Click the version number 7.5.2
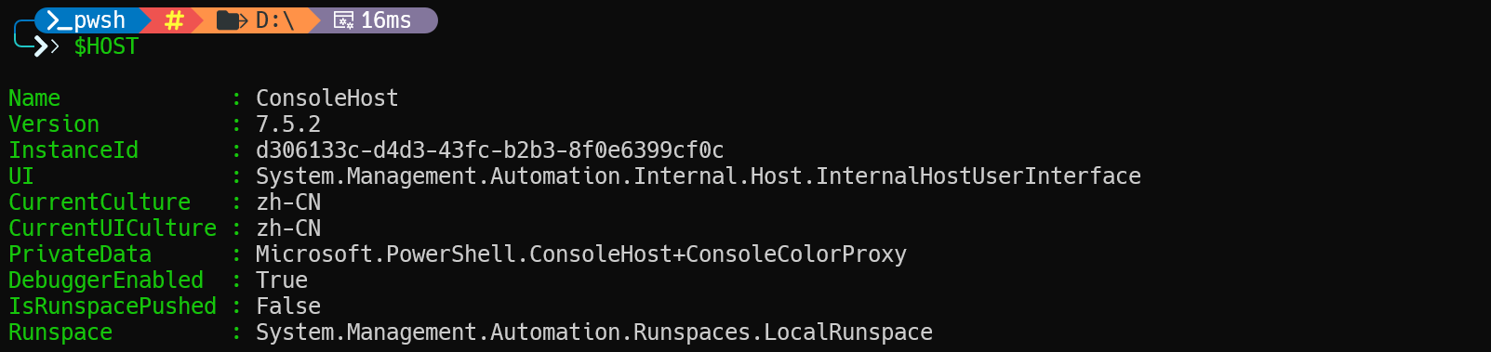The height and width of the screenshot is (352, 1491). [x=288, y=124]
